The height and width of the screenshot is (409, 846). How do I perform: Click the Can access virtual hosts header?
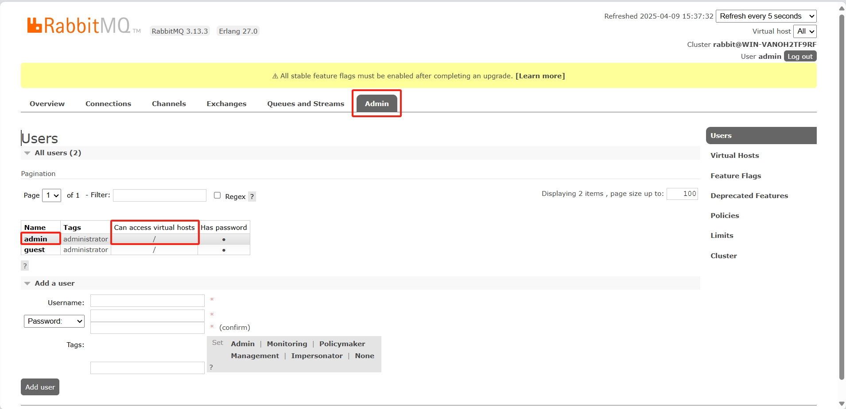click(154, 228)
